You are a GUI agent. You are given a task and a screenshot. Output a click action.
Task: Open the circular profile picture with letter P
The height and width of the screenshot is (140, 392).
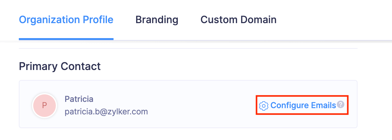(x=45, y=105)
